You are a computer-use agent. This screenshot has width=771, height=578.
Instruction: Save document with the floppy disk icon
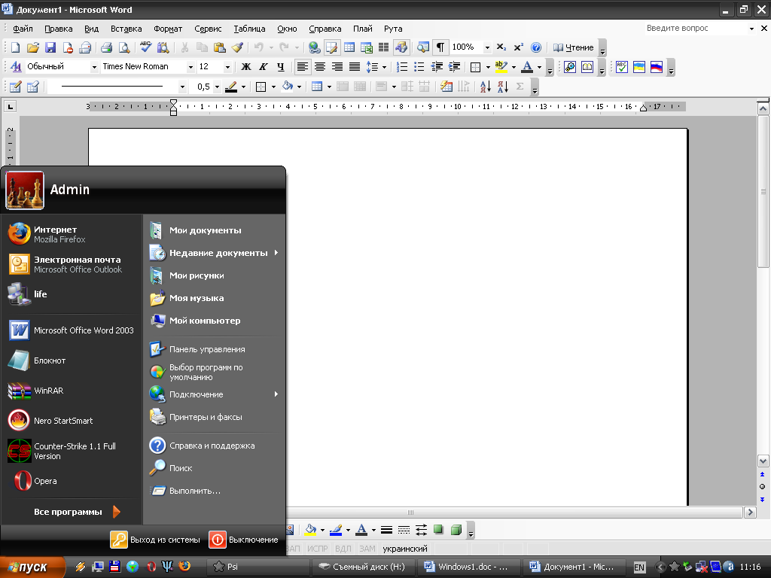point(50,47)
